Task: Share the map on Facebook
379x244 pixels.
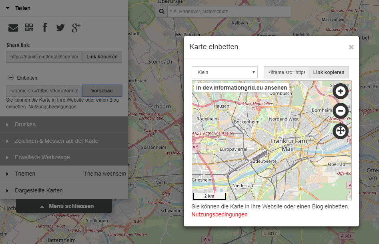Action: pos(44,27)
